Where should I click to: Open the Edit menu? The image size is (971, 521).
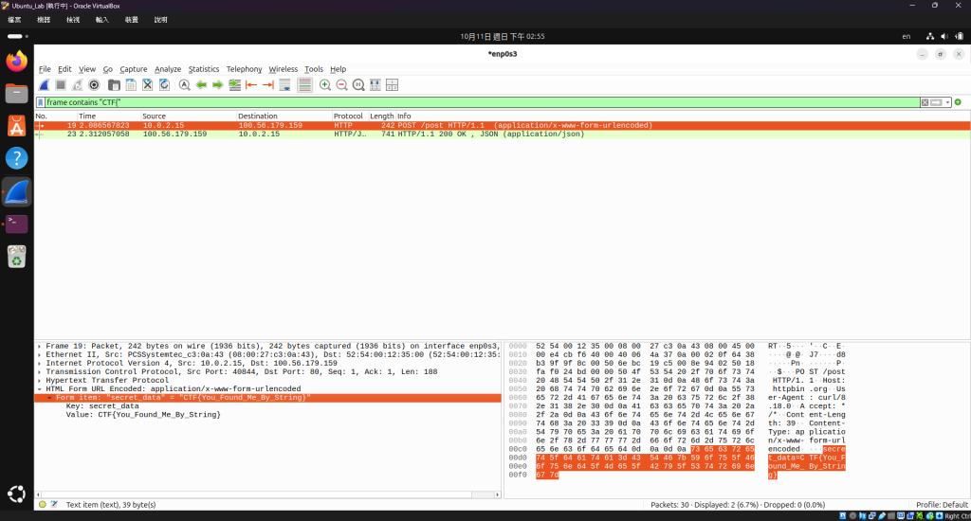(x=64, y=69)
